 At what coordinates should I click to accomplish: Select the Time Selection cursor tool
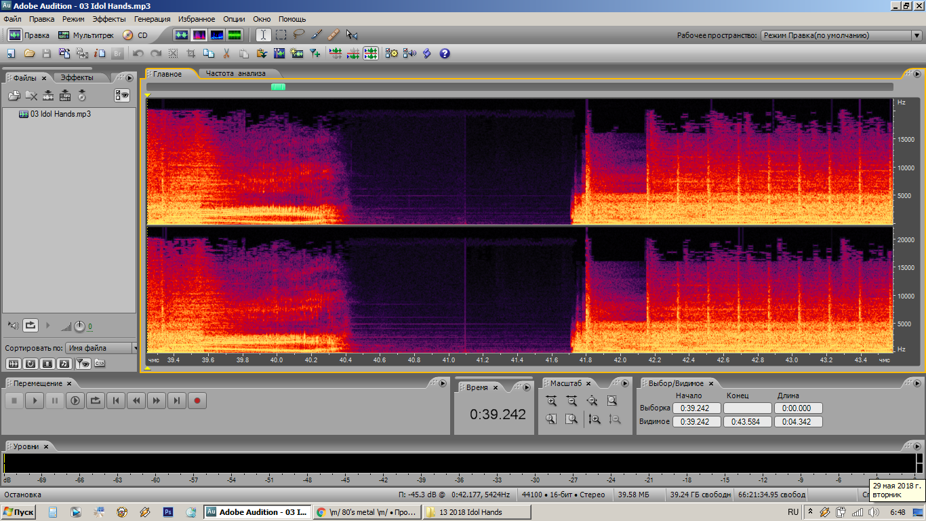coord(262,35)
